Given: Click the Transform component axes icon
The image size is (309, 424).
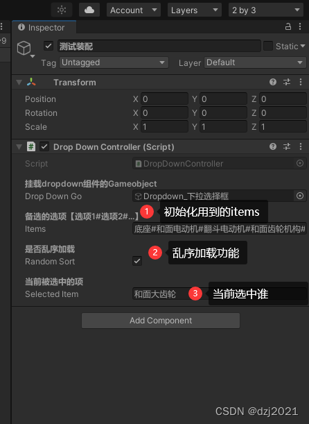Looking at the screenshot, I should pyautogui.click(x=31, y=82).
